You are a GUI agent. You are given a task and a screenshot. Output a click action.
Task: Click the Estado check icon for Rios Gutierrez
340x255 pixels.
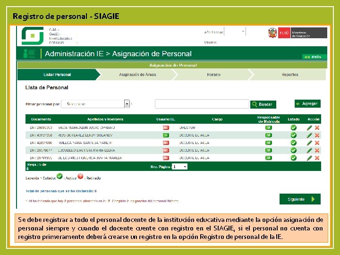pos(294,136)
